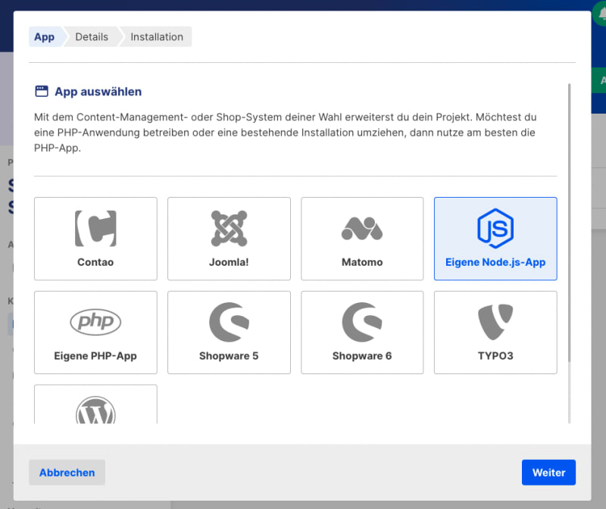Continue with the Weiter button

[x=548, y=473]
